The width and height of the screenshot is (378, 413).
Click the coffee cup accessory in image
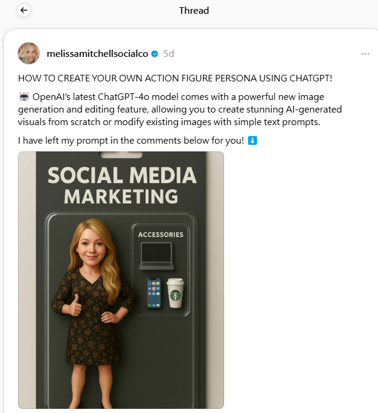176,293
